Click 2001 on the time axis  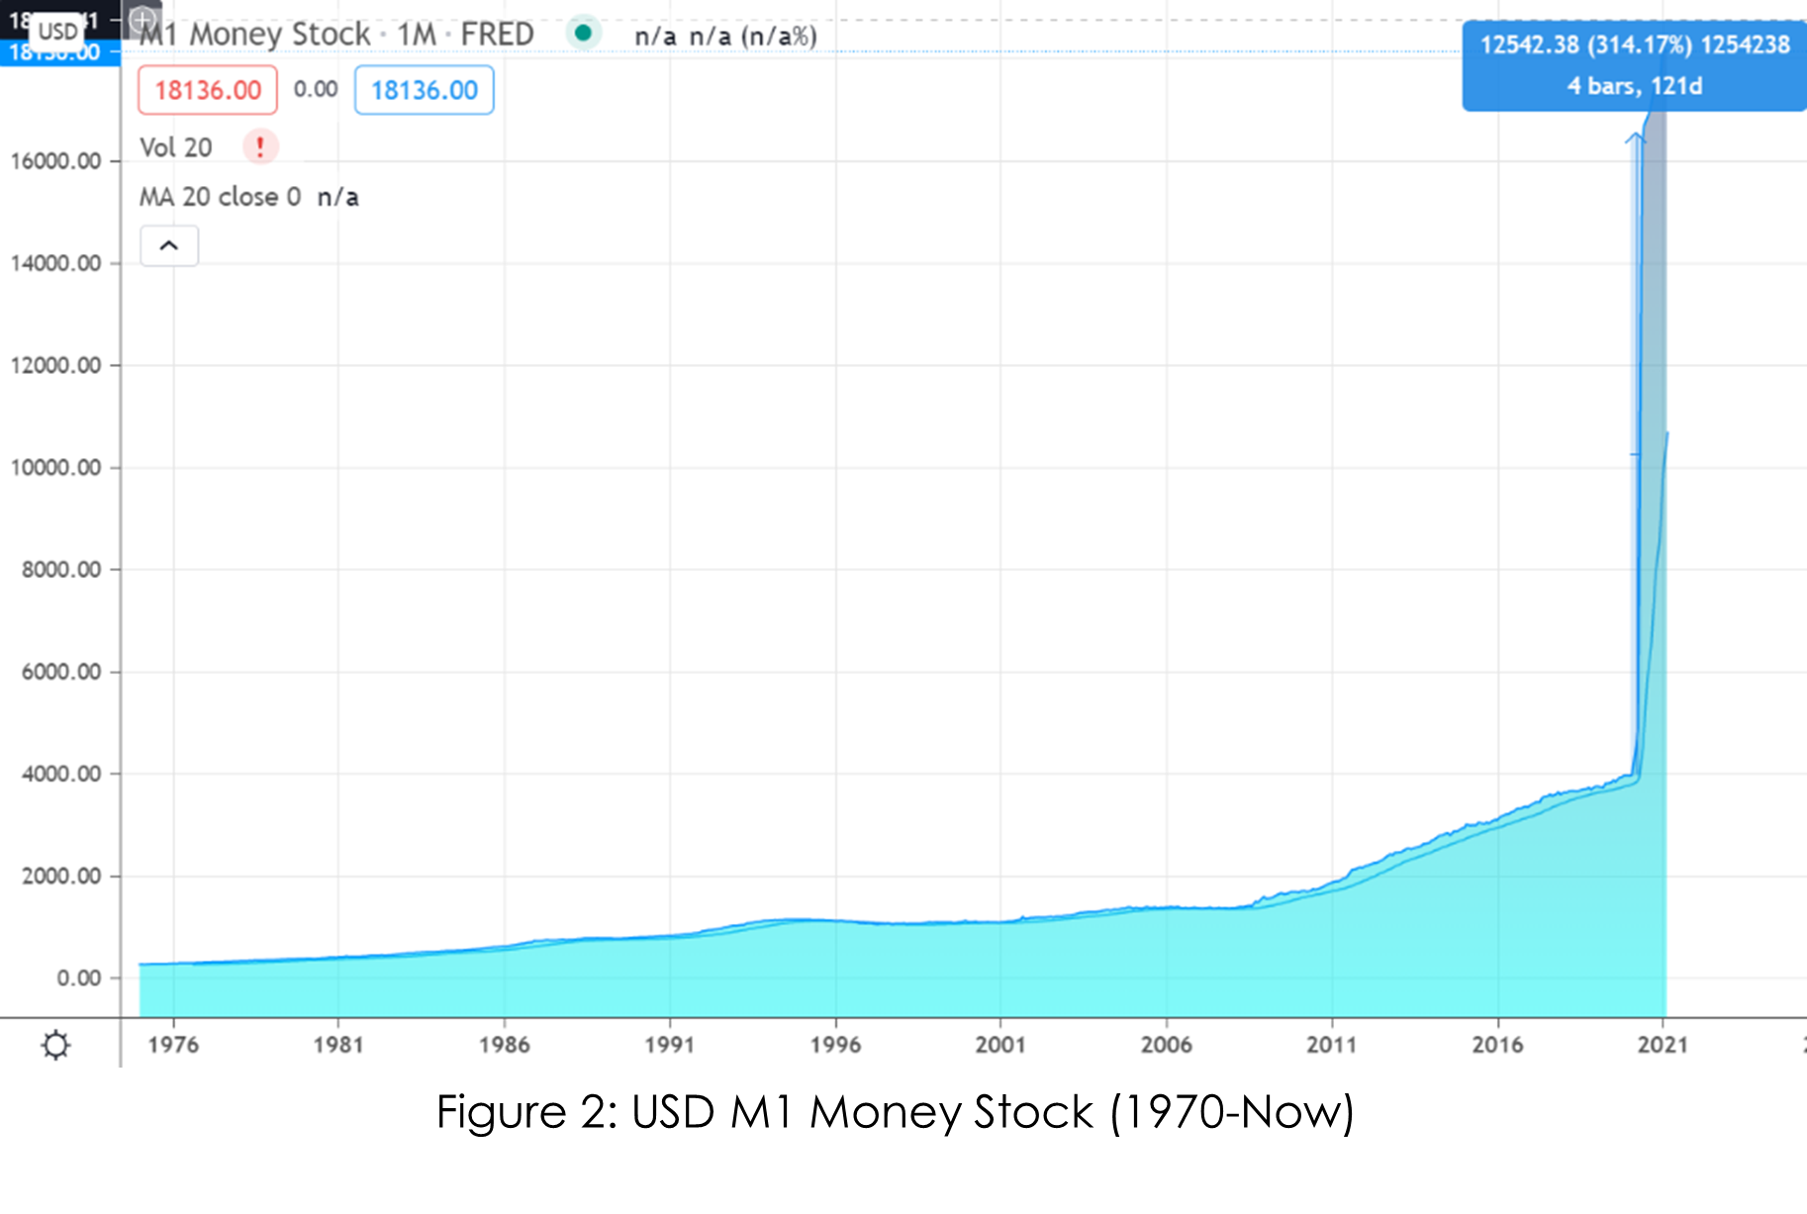point(1000,1045)
